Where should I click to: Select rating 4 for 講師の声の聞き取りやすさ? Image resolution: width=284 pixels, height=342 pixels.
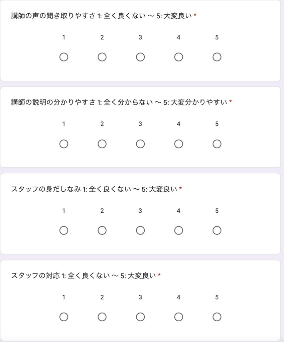tap(179, 57)
